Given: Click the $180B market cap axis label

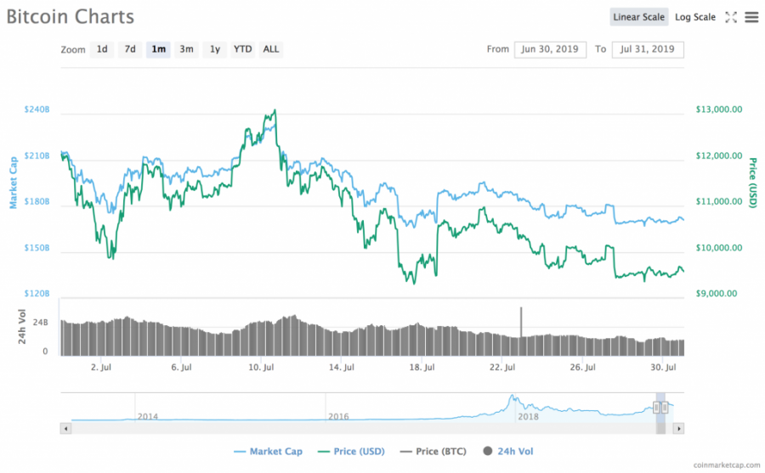Looking at the screenshot, I should point(37,201).
